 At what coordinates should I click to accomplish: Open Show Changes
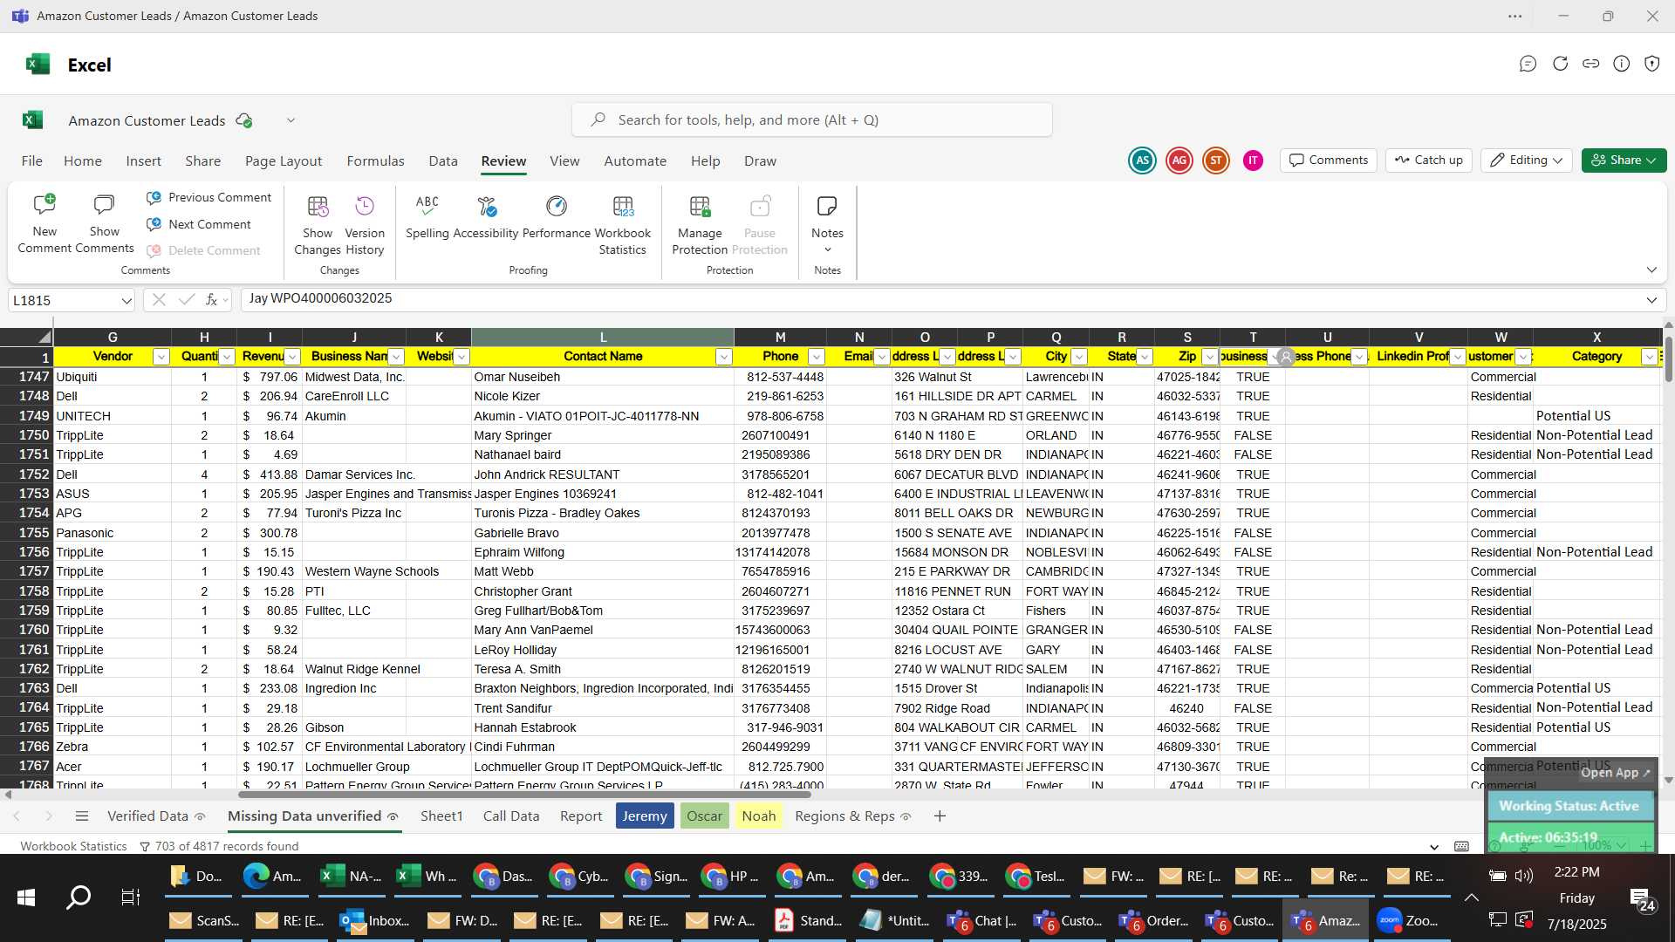[318, 225]
